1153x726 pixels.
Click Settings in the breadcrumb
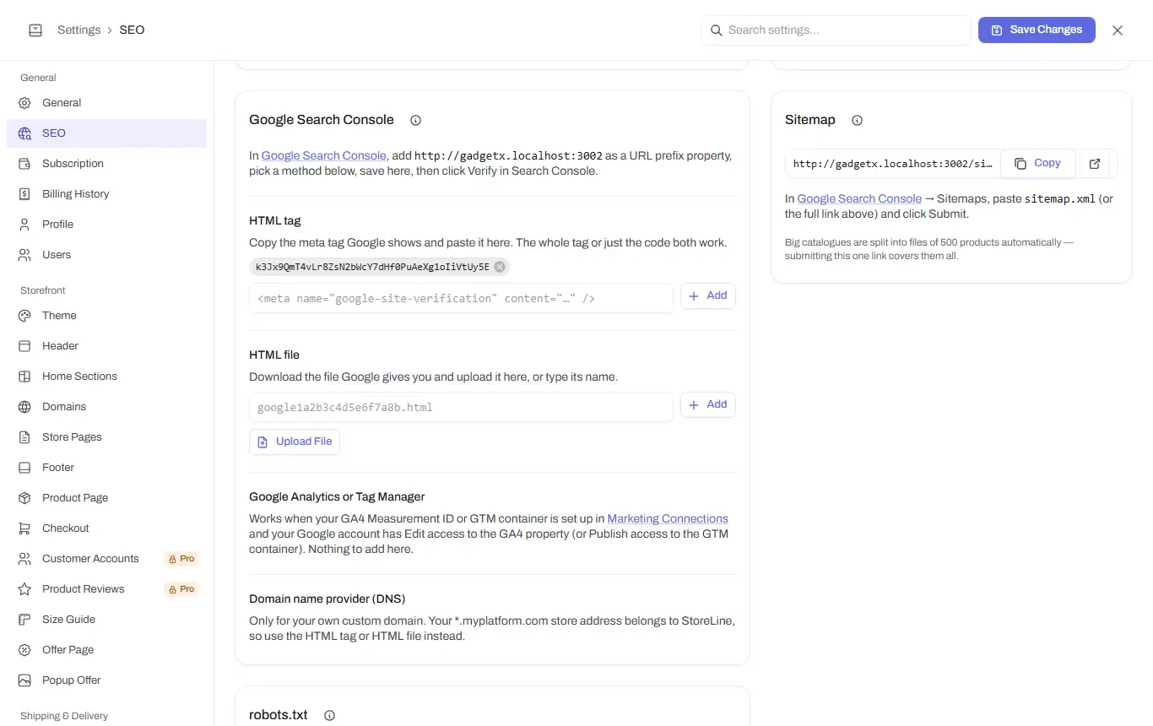(78, 30)
